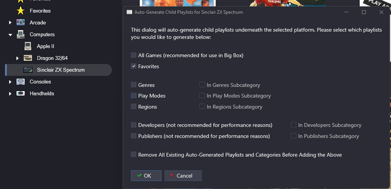Image resolution: width=391 pixels, height=189 pixels.
Task: Click the Favorites star icon in sidebar
Action: [21, 11]
